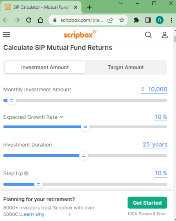Select the Investment Amount tab
This screenshot has width=176, height=221.
click(45, 67)
